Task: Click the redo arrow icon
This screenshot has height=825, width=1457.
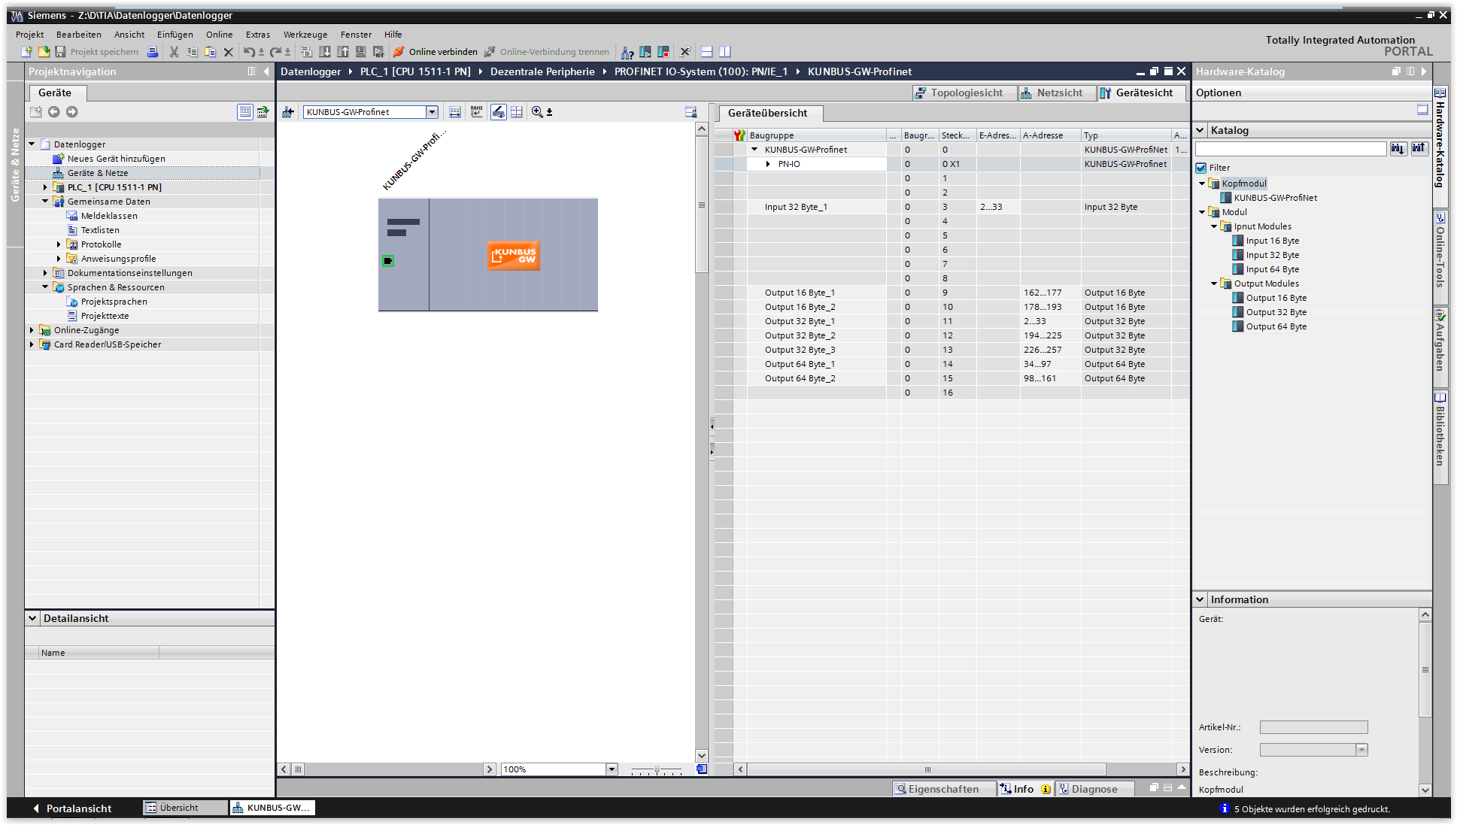Action: click(276, 52)
